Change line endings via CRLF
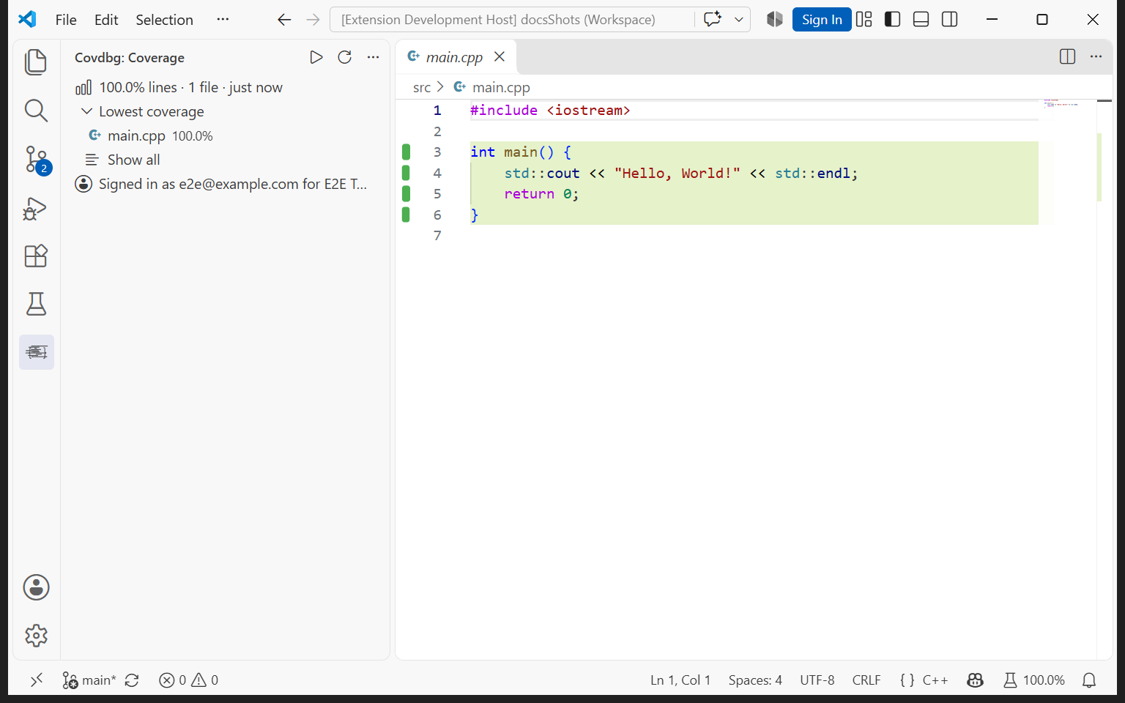This screenshot has height=703, width=1125. click(x=866, y=680)
